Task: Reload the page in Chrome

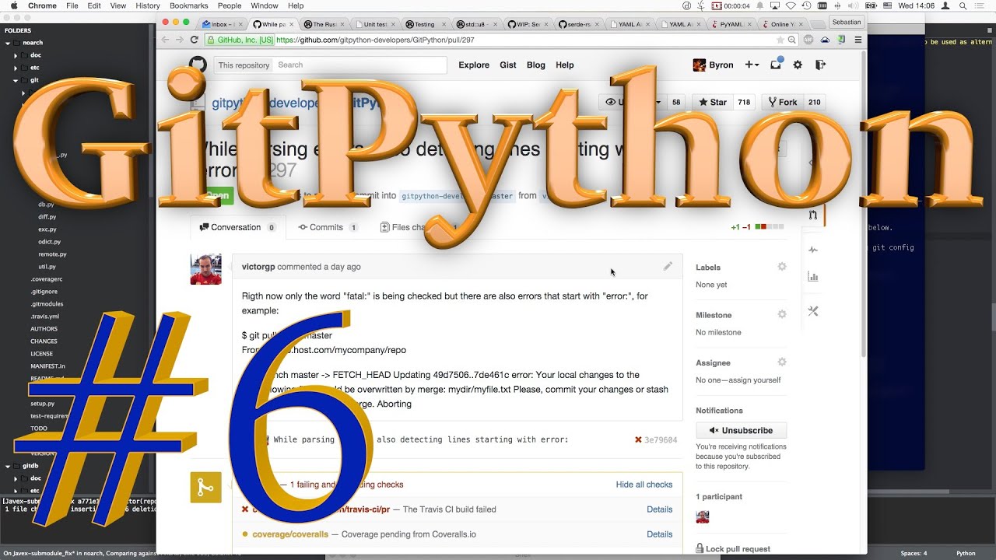Action: click(x=195, y=40)
